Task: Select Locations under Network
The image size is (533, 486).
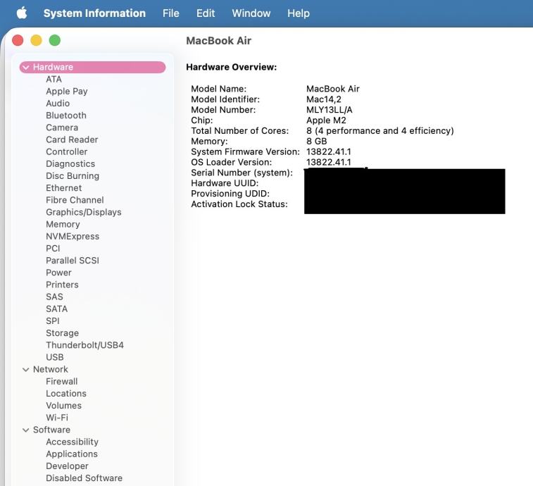Action: [x=66, y=393]
